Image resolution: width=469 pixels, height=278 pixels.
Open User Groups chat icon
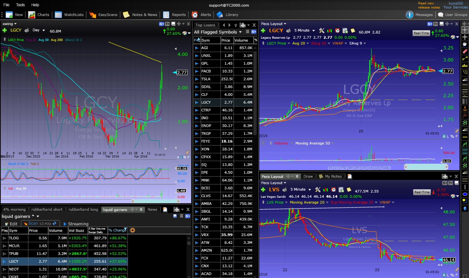point(441,15)
